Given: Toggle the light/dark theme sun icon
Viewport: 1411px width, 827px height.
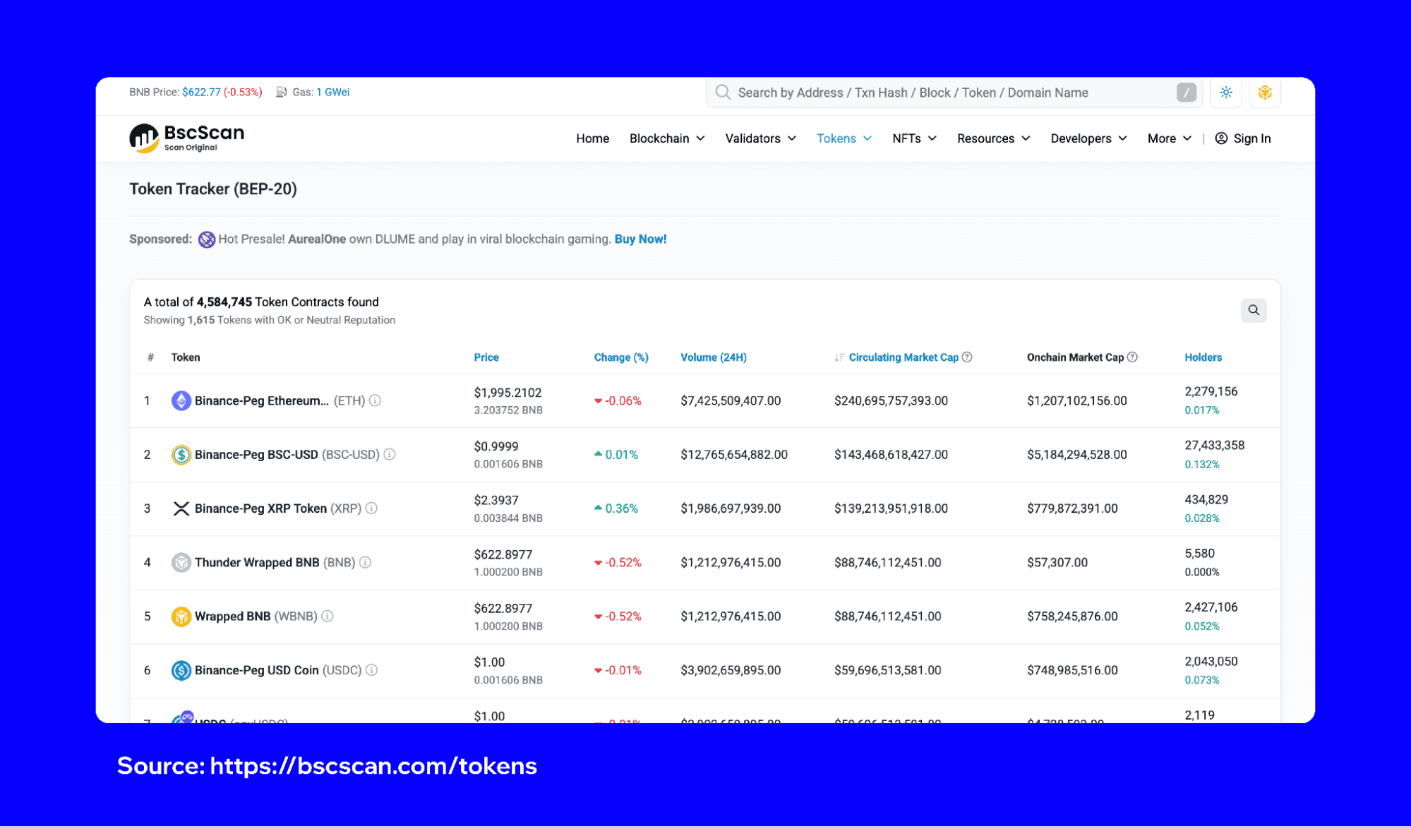Looking at the screenshot, I should click(1226, 93).
